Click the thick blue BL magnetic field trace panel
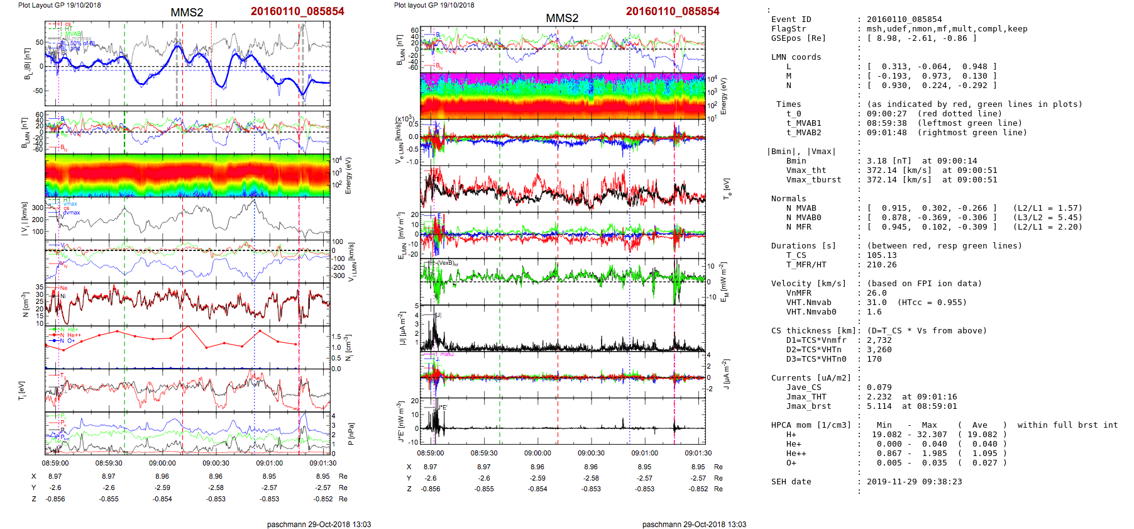 (187, 64)
